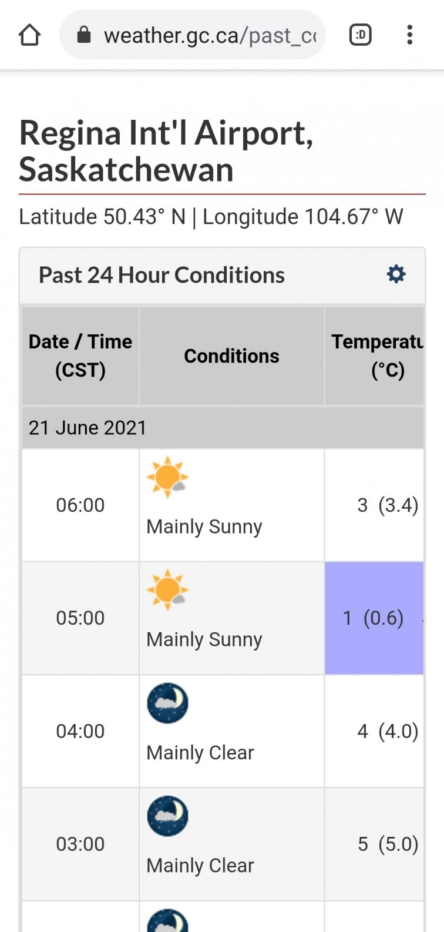Tap the 06:00 Mainly Sunny weather icon
The height and width of the screenshot is (932, 444).
[167, 477]
